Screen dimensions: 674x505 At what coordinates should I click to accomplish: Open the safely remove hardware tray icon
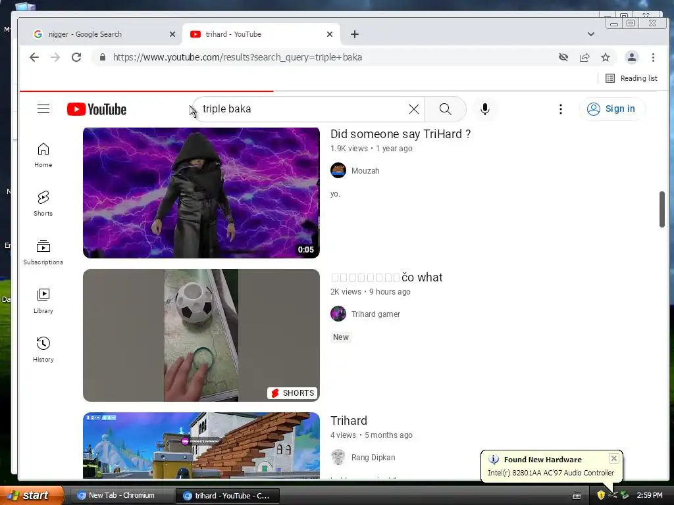(x=625, y=495)
